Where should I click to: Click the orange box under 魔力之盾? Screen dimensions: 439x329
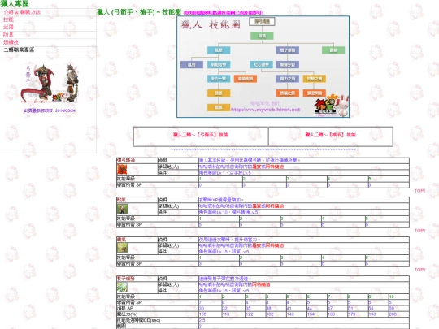288,93
